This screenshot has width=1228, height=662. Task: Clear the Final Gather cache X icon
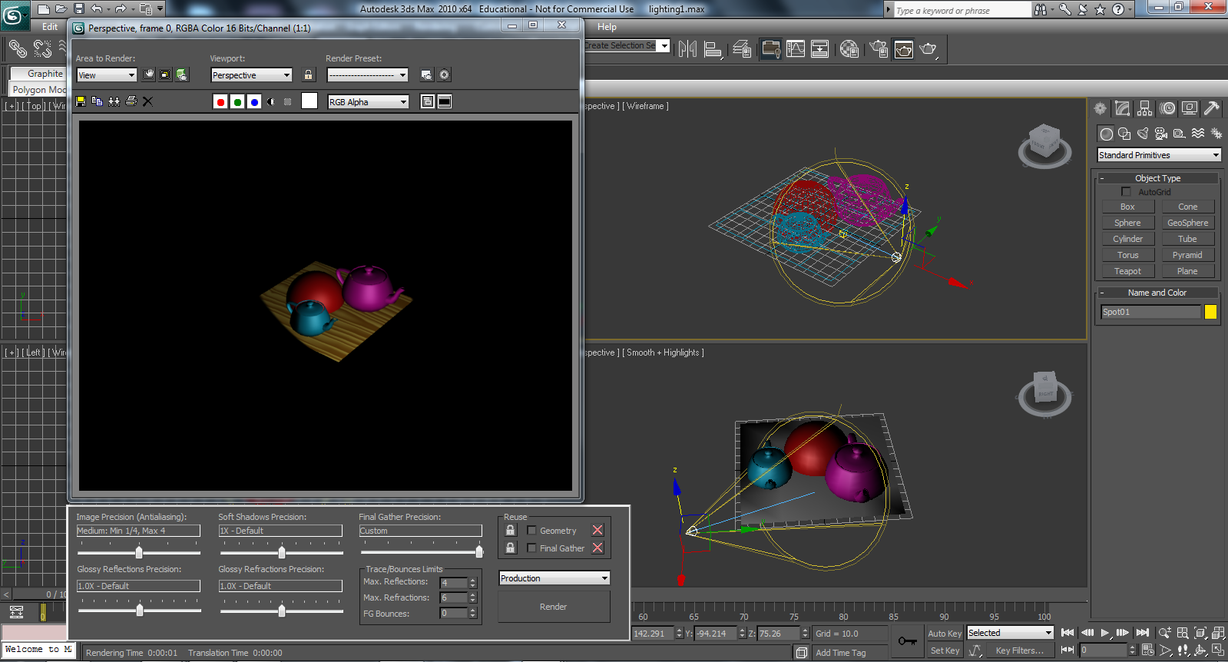(x=597, y=548)
